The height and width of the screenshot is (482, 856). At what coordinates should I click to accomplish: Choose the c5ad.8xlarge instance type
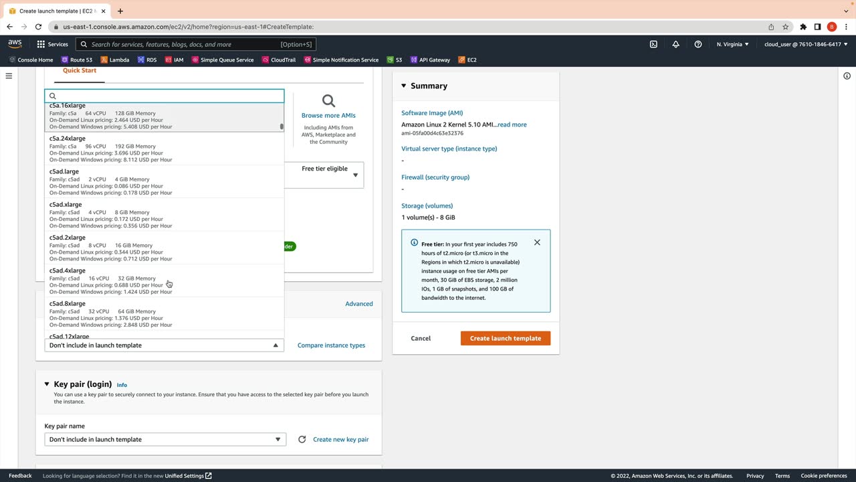pos(165,314)
